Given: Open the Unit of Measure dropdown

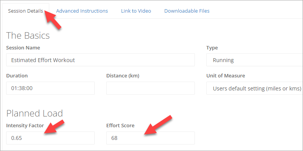Looking at the screenshot, I should (254, 88).
